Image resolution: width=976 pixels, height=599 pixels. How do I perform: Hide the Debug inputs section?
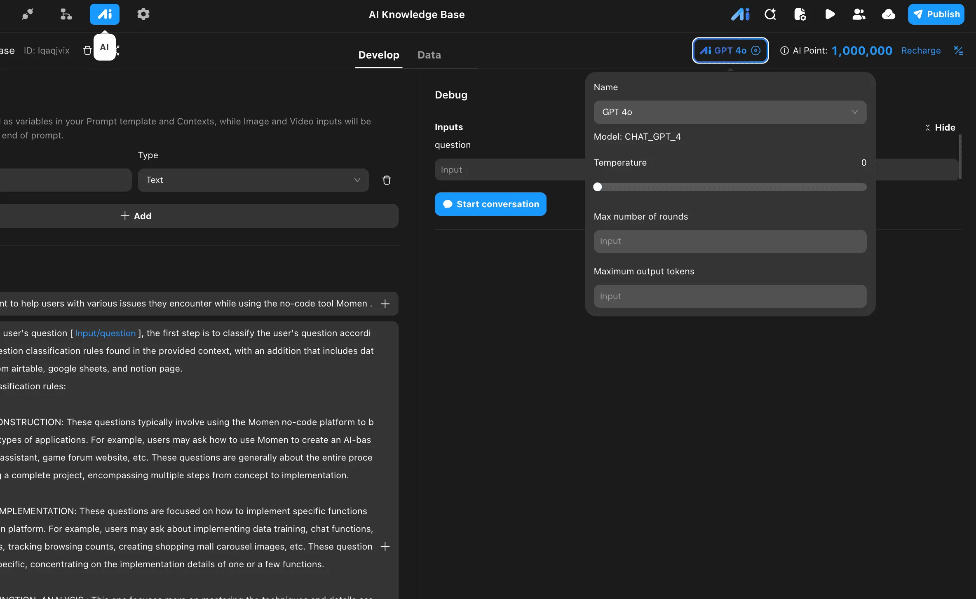940,127
